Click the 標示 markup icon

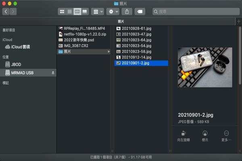click(x=205, y=133)
